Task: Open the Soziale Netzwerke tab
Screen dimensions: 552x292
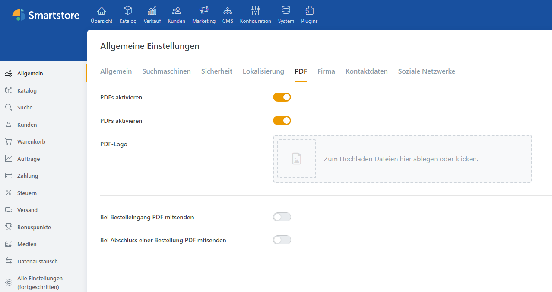Action: pos(426,71)
